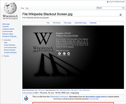Open the blackout screen image preview
The width and height of the screenshot is (126, 104).
click(x=73, y=57)
